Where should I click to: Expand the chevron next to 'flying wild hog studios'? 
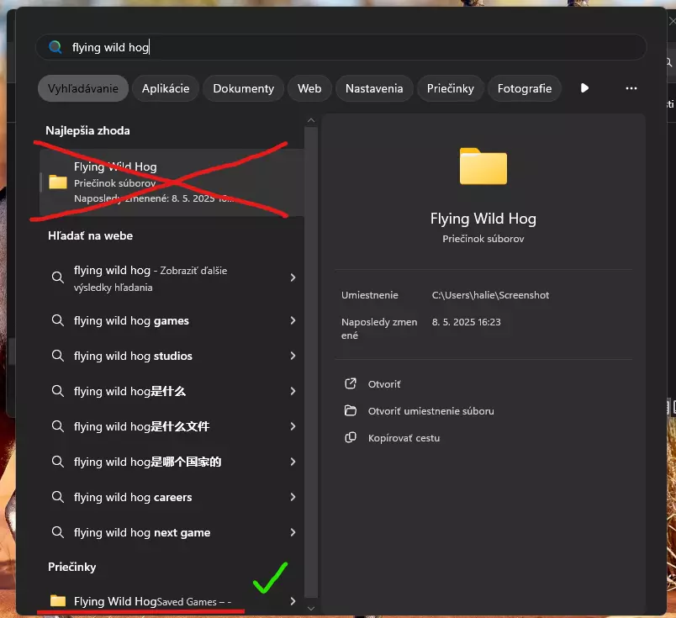[293, 356]
